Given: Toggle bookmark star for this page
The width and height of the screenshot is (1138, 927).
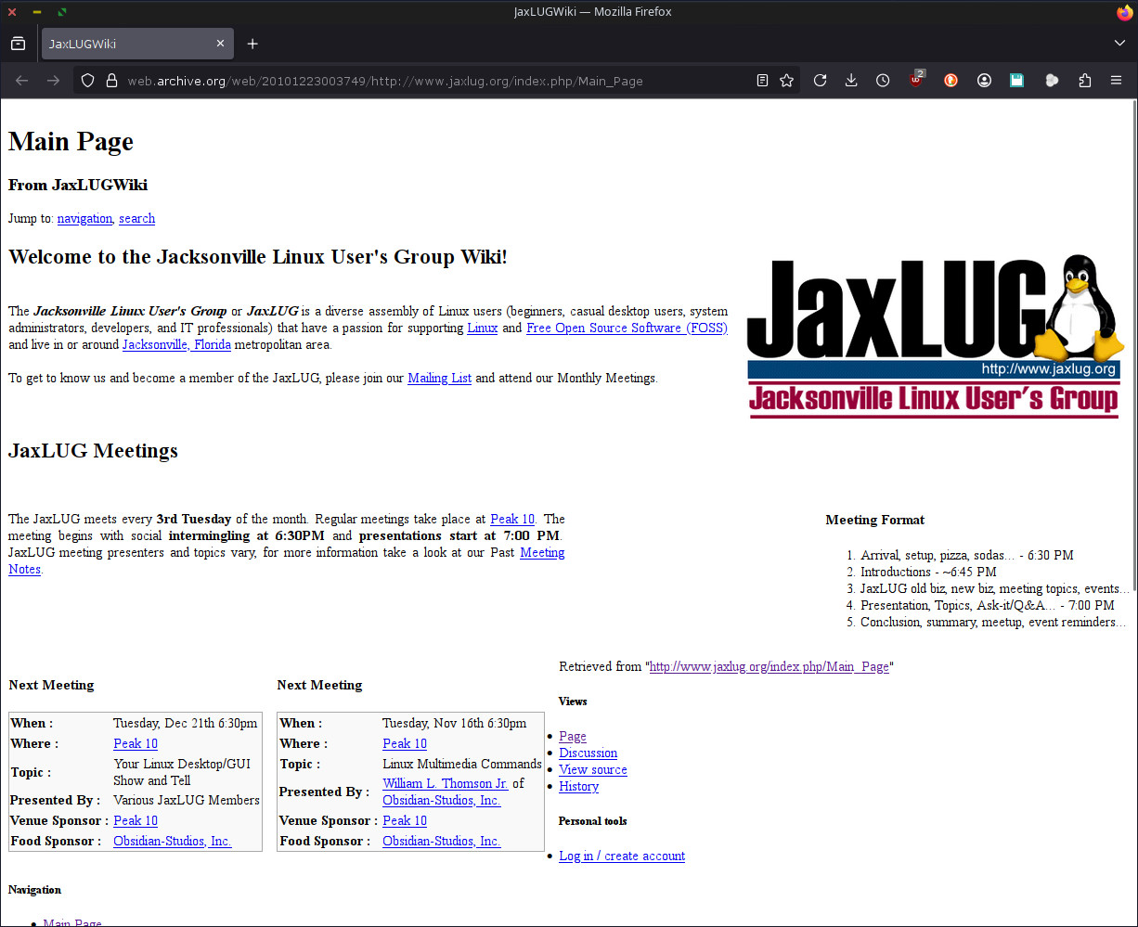Looking at the screenshot, I should [786, 80].
